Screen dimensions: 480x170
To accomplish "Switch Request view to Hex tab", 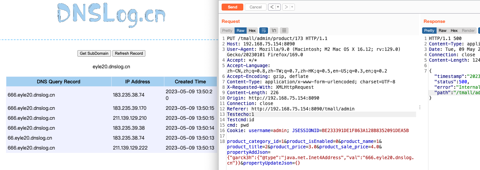I will [x=252, y=30].
